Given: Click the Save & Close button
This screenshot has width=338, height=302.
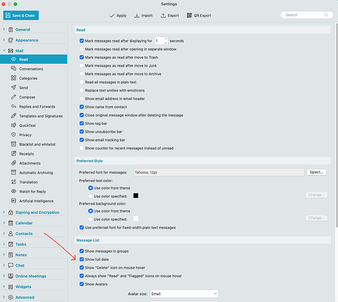Looking at the screenshot, I should click(21, 15).
